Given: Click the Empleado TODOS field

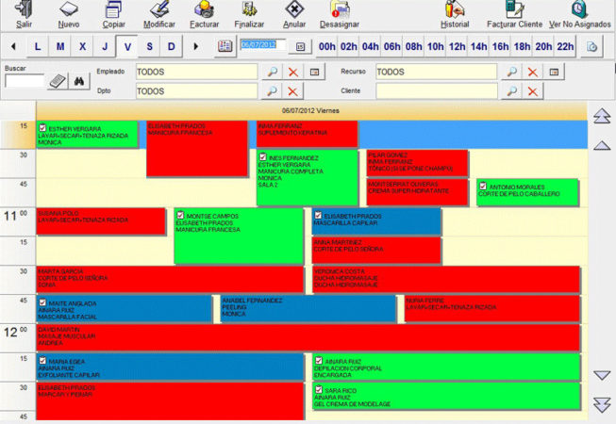Looking at the screenshot, I should [x=196, y=72].
